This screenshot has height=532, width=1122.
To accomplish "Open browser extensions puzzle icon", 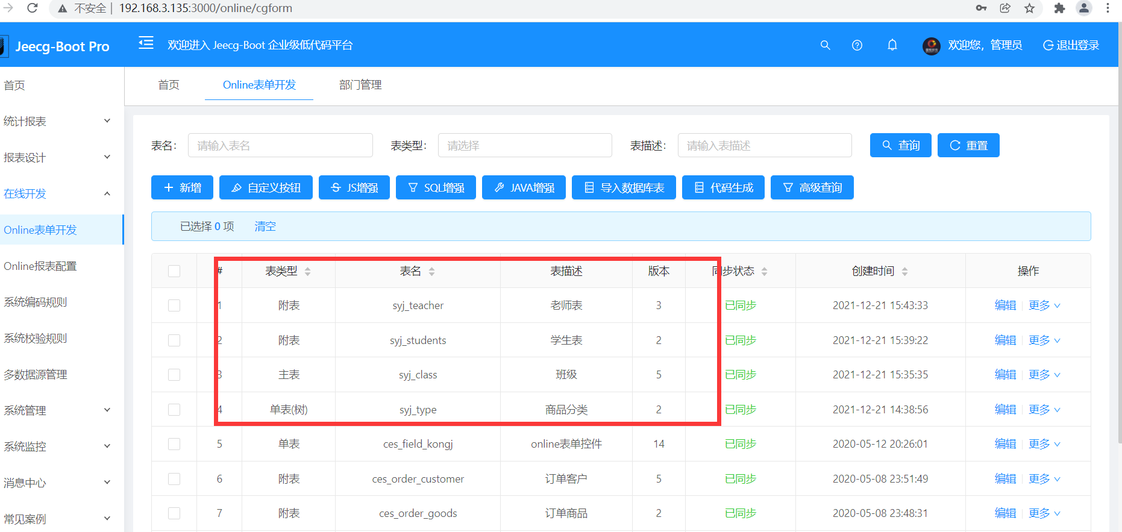I will pos(1059,8).
